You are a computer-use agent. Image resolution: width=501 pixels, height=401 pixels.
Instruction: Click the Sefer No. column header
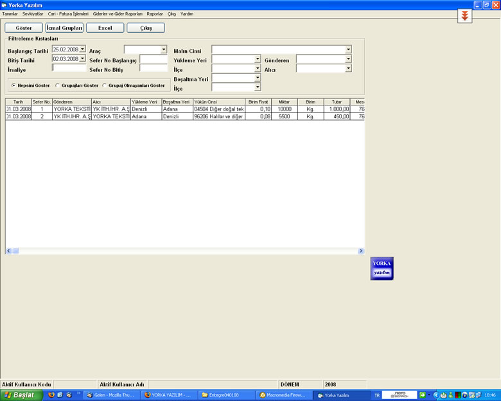click(42, 102)
